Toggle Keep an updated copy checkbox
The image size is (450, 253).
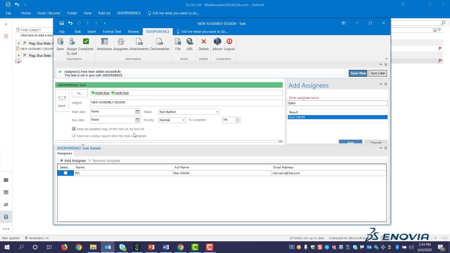[x=74, y=129]
